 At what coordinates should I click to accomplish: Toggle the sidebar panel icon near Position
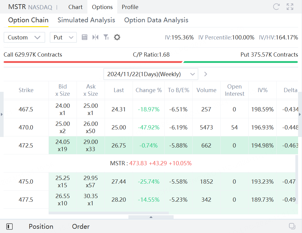point(9,226)
